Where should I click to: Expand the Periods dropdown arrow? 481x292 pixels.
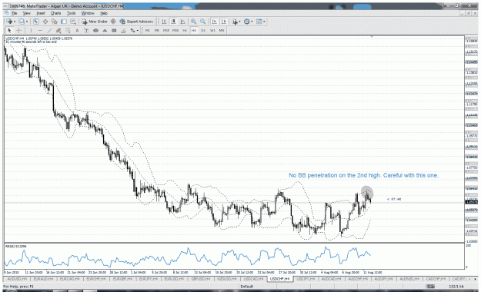252,22
